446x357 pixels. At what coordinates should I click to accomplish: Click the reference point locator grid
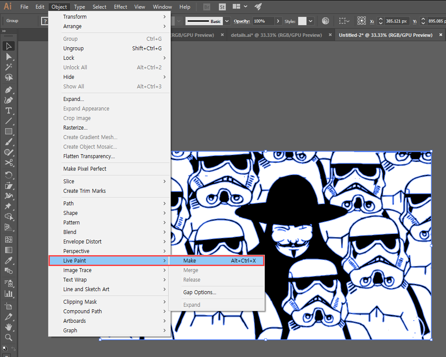point(361,21)
